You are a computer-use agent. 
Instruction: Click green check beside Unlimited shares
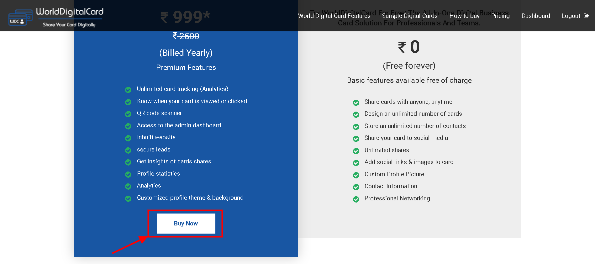coord(356,151)
